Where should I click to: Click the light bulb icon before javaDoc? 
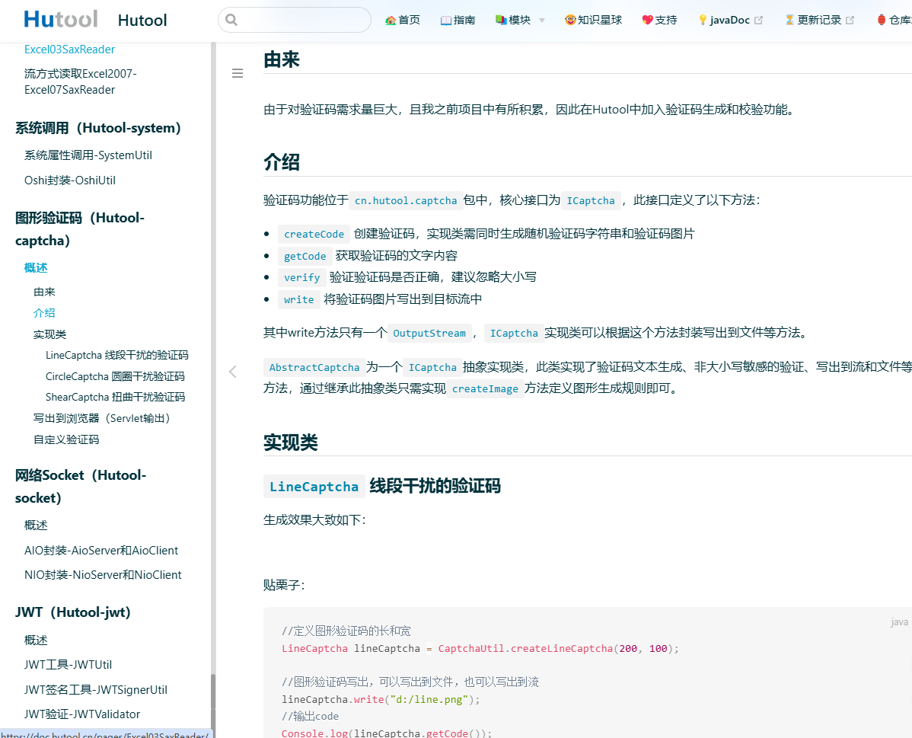tap(703, 21)
